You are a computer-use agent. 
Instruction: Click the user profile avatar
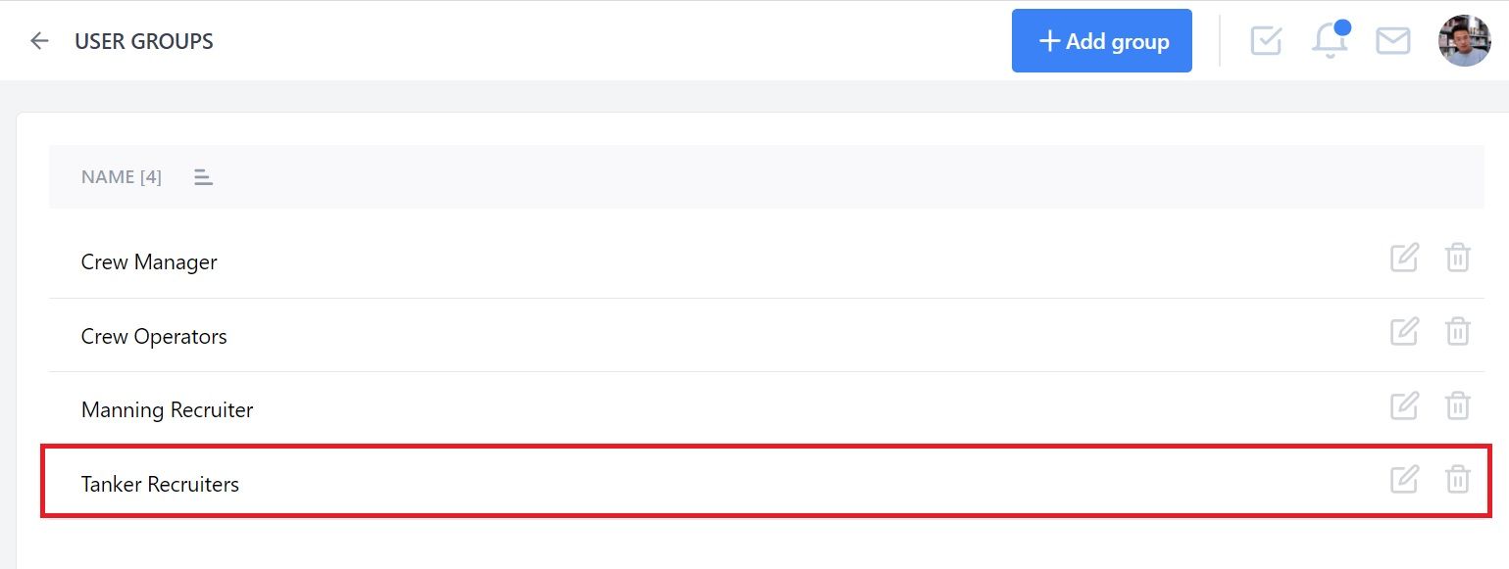tap(1464, 41)
